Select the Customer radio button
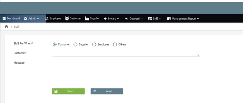This screenshot has width=243, height=103. pos(54,44)
